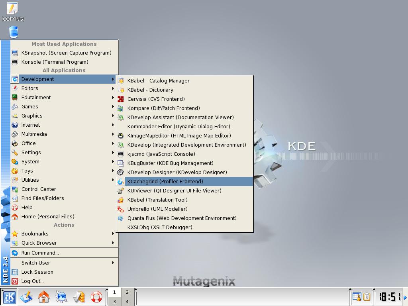The image size is (408, 306).
Task: Expand the Games submenu
Action: [65, 107]
